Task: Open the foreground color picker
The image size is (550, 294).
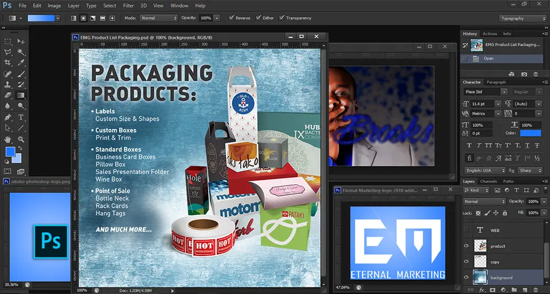Action: pos(10,151)
